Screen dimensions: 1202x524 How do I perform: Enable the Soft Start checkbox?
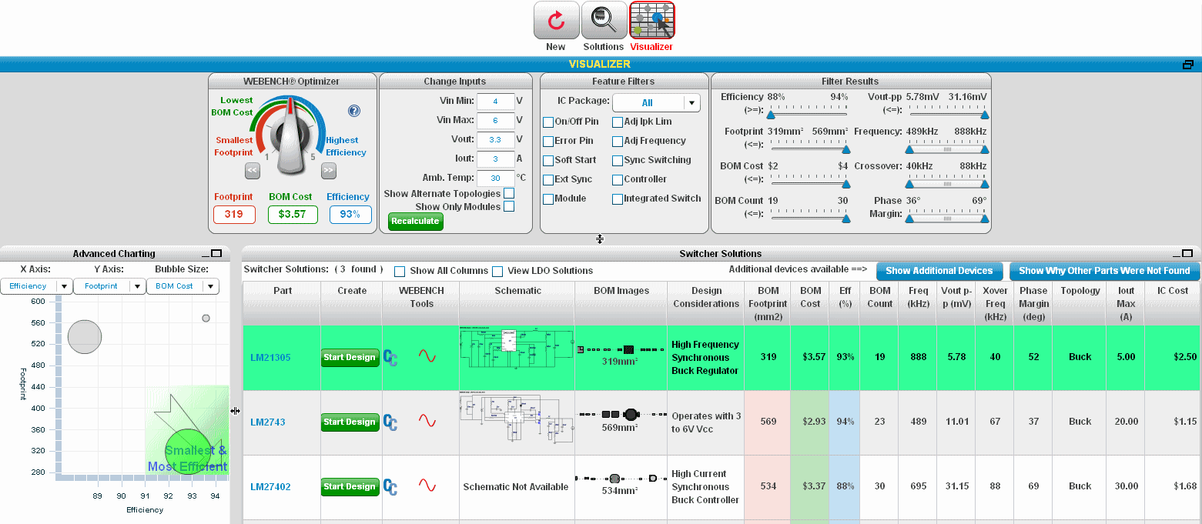coord(548,160)
